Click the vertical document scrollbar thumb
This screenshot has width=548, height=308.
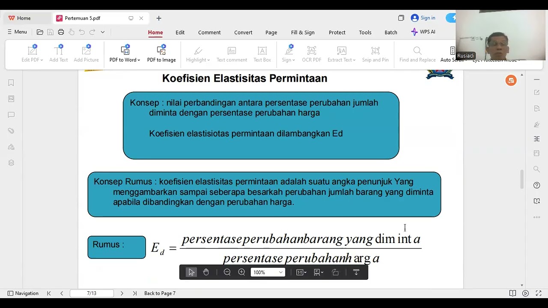[521, 179]
